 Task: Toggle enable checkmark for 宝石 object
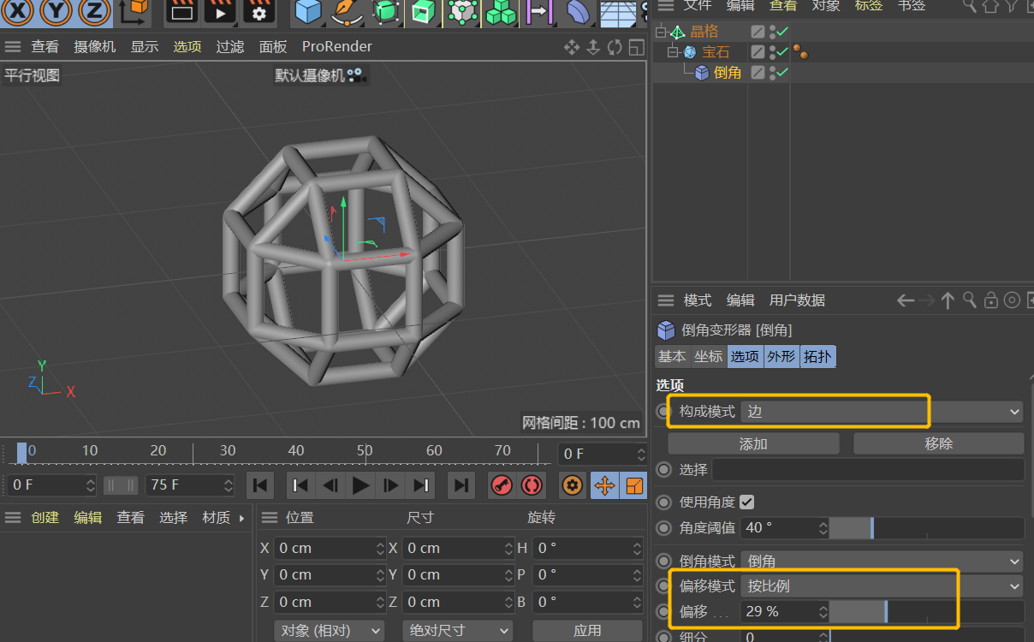coord(781,52)
